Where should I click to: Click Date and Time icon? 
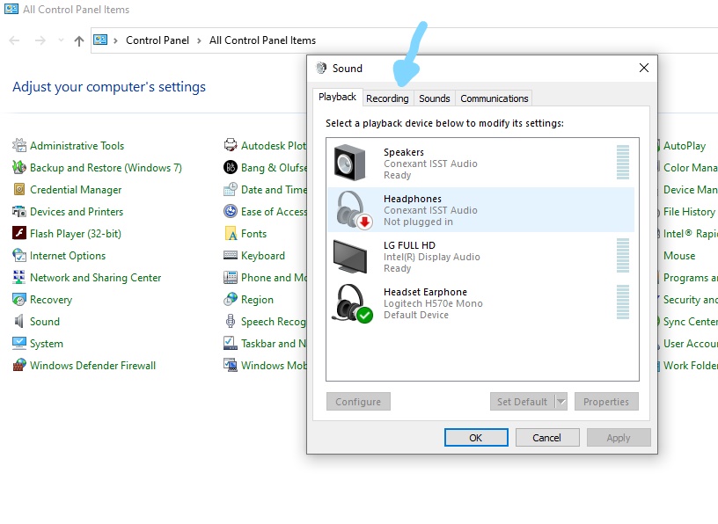231,189
